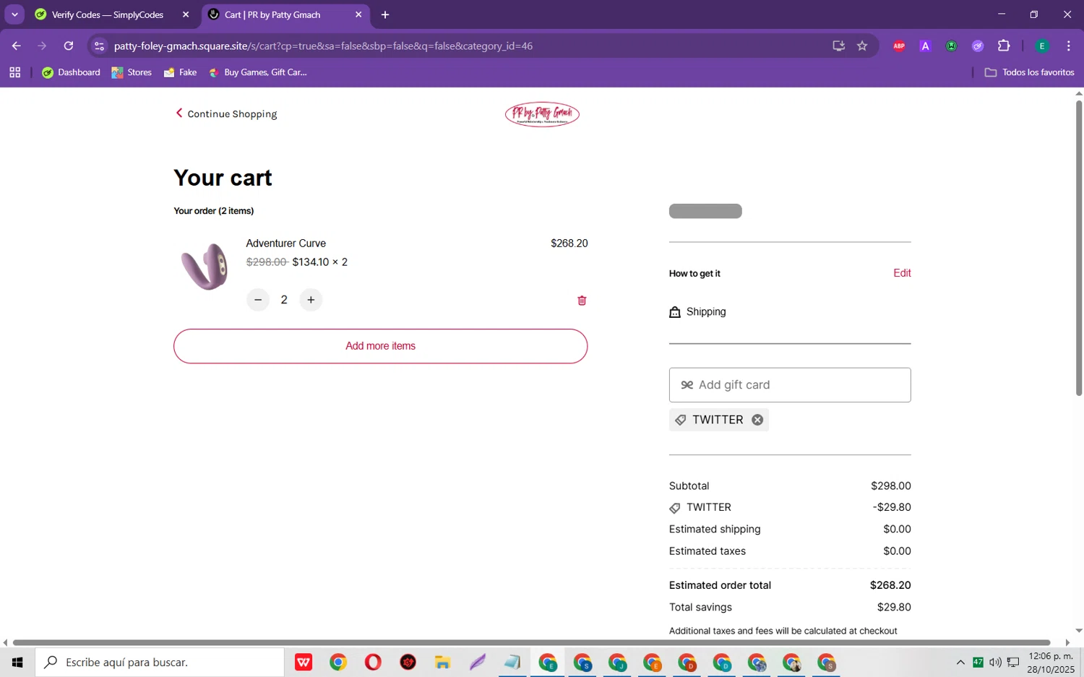Reload the current page
Viewport: 1084px width, 677px height.
tap(69, 46)
